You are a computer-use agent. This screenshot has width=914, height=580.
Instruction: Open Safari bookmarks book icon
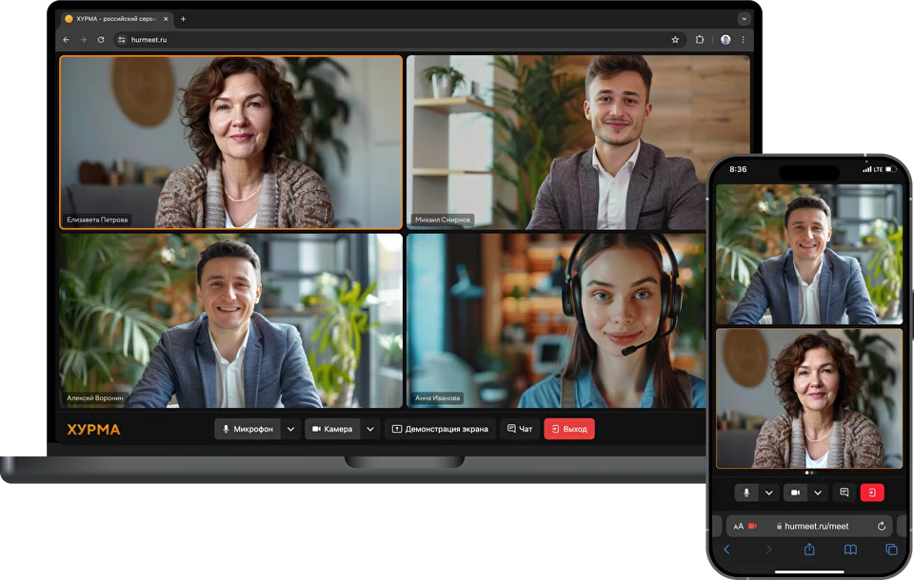(x=850, y=550)
